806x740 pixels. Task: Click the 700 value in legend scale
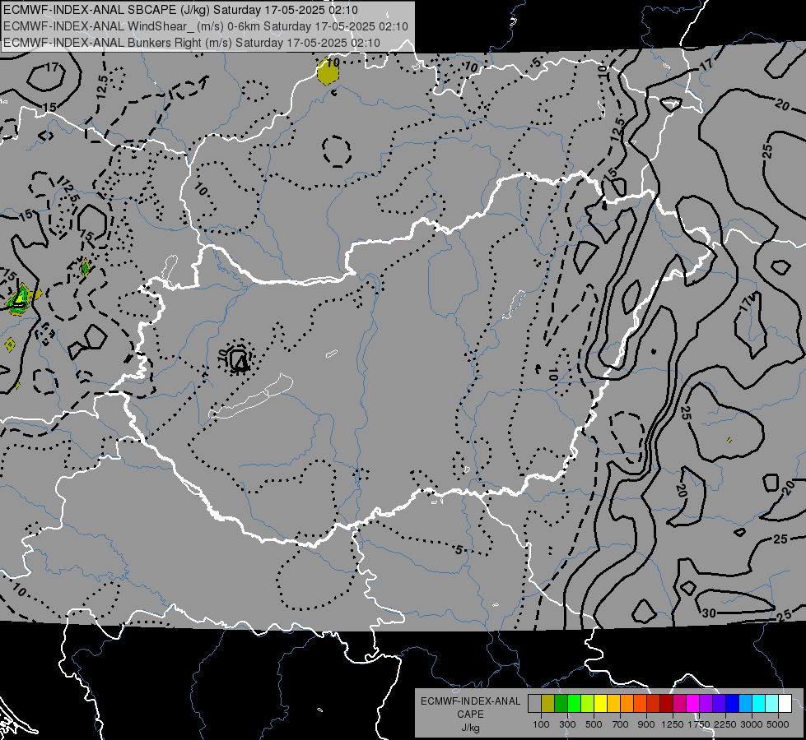[x=621, y=724]
